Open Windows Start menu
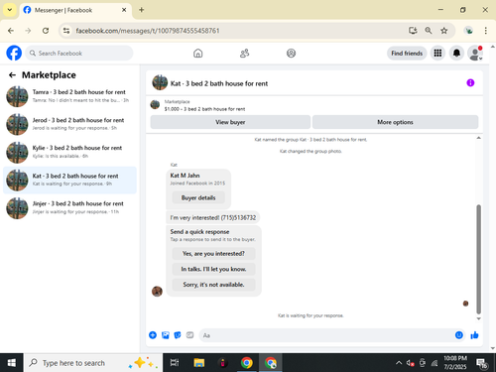This screenshot has height=372, width=496. [12, 363]
